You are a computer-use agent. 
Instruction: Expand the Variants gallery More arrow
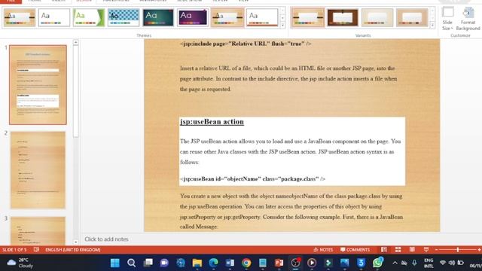point(432,25)
